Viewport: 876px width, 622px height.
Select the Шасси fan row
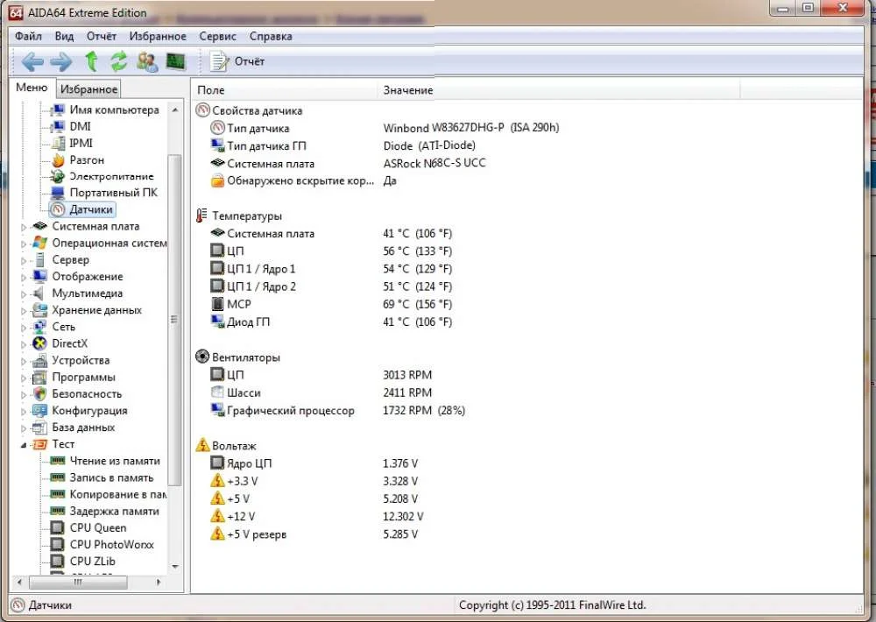pyautogui.click(x=321, y=392)
